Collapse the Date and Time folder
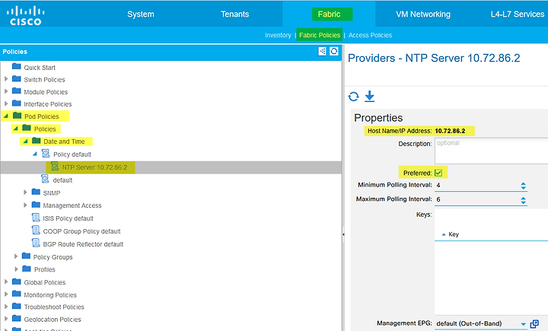This screenshot has height=331, width=548. (25, 141)
